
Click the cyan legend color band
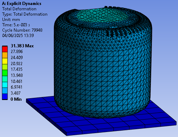pos(5,85)
